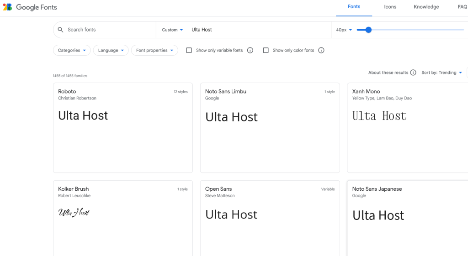Switch to the Knowledge tab
This screenshot has width=468, height=256.
[426, 7]
